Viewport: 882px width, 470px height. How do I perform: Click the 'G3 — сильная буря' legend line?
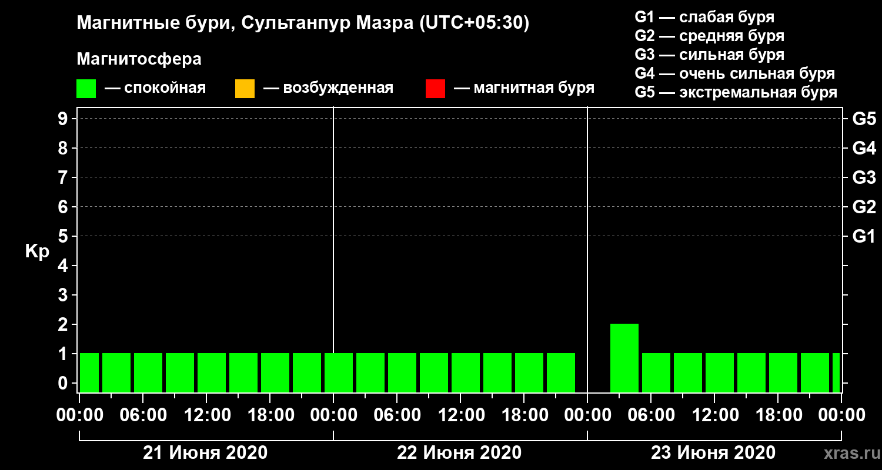(x=710, y=55)
